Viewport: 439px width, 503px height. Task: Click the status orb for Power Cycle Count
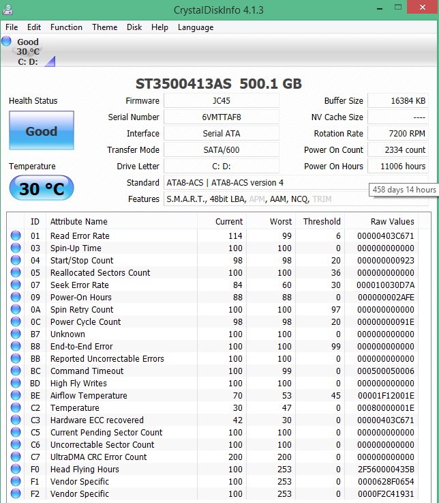(16, 321)
